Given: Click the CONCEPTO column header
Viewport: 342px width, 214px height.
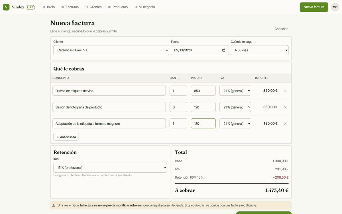Looking at the screenshot, I should pyautogui.click(x=60, y=78).
